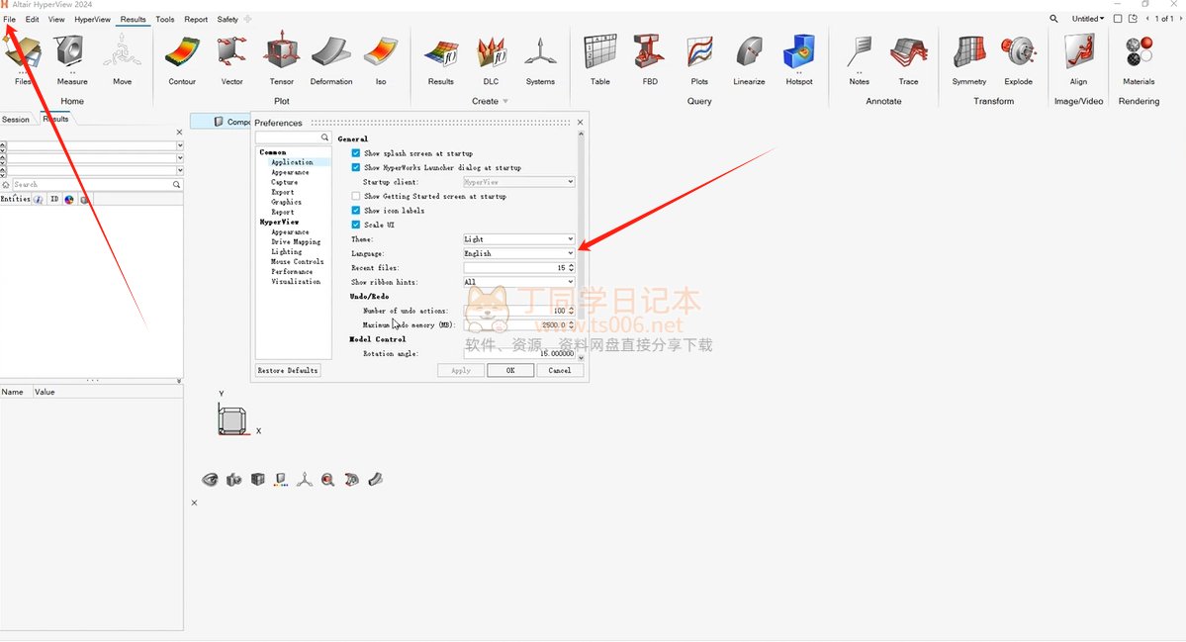Screen dimensions: 1186x642
Task: Switch to the Tools ribbon tab
Action: [165, 20]
